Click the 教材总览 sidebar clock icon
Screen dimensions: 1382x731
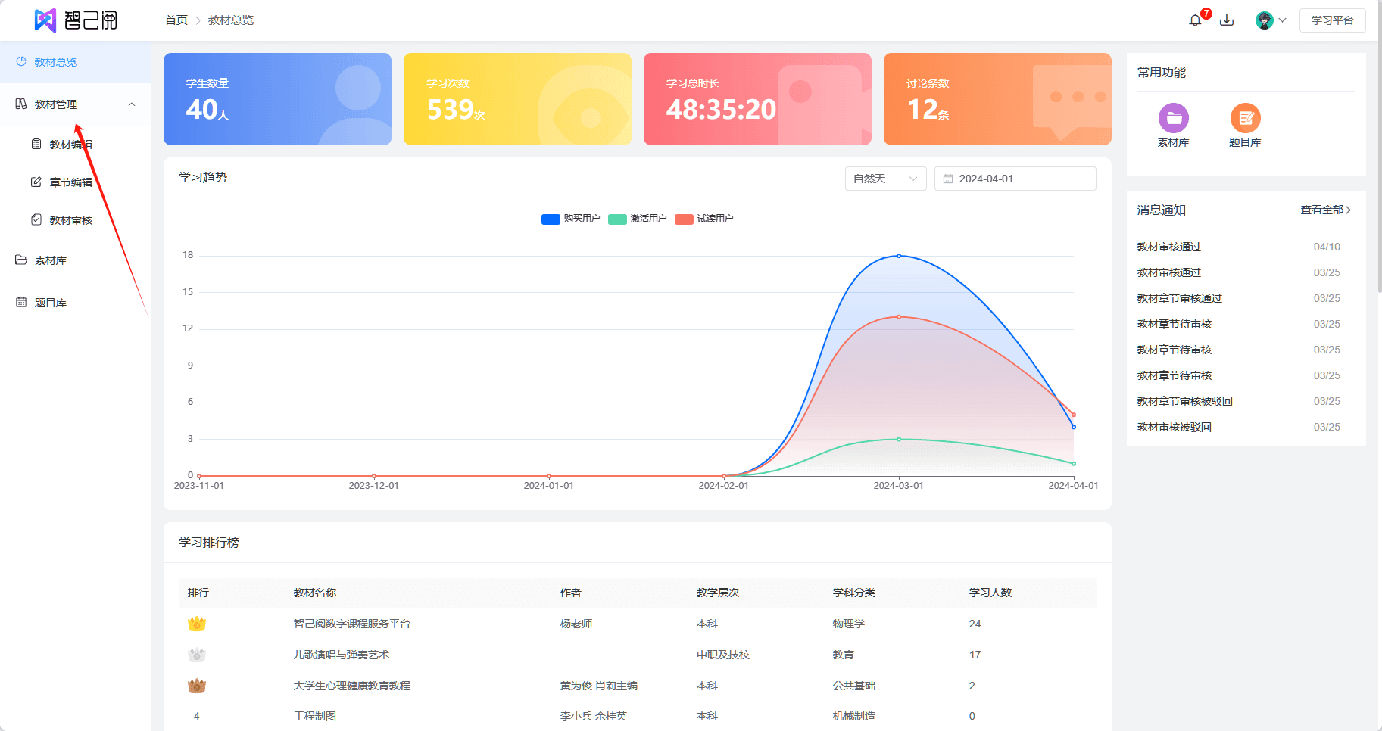[x=21, y=61]
